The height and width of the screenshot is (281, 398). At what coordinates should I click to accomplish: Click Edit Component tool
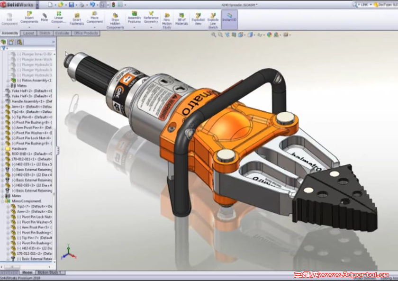pos(9,19)
